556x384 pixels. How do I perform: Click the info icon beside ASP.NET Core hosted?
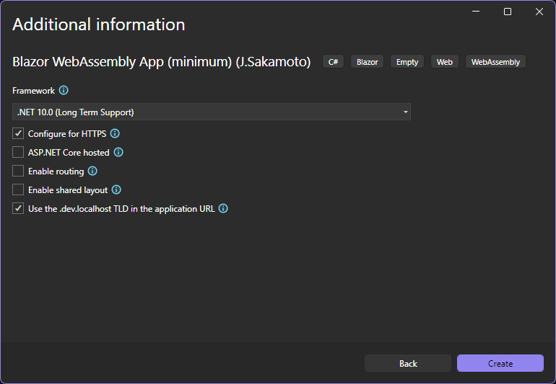tap(118, 152)
